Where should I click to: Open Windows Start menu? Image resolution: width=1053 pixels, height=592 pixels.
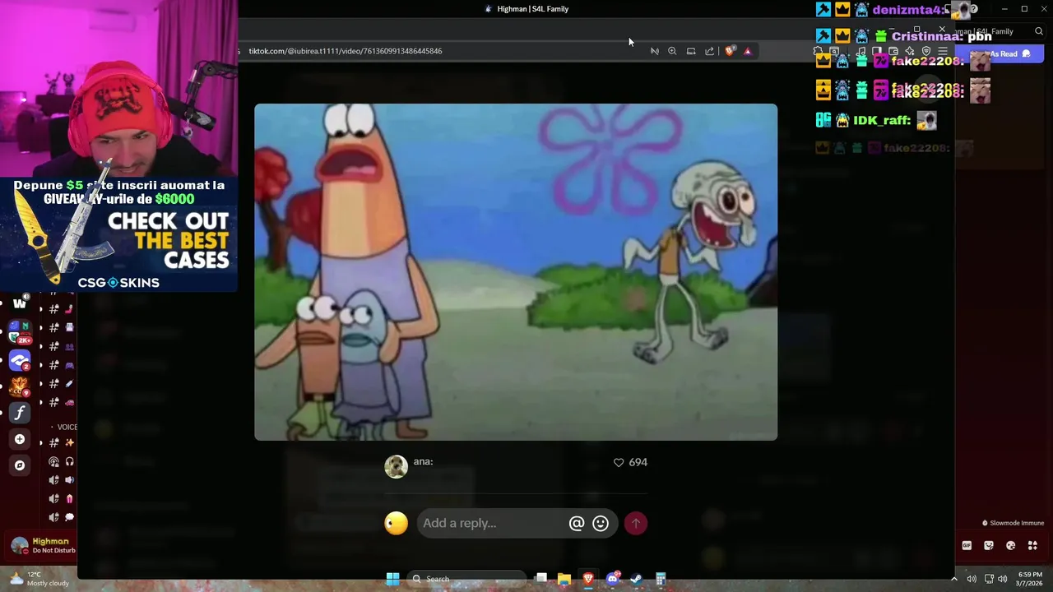(392, 579)
